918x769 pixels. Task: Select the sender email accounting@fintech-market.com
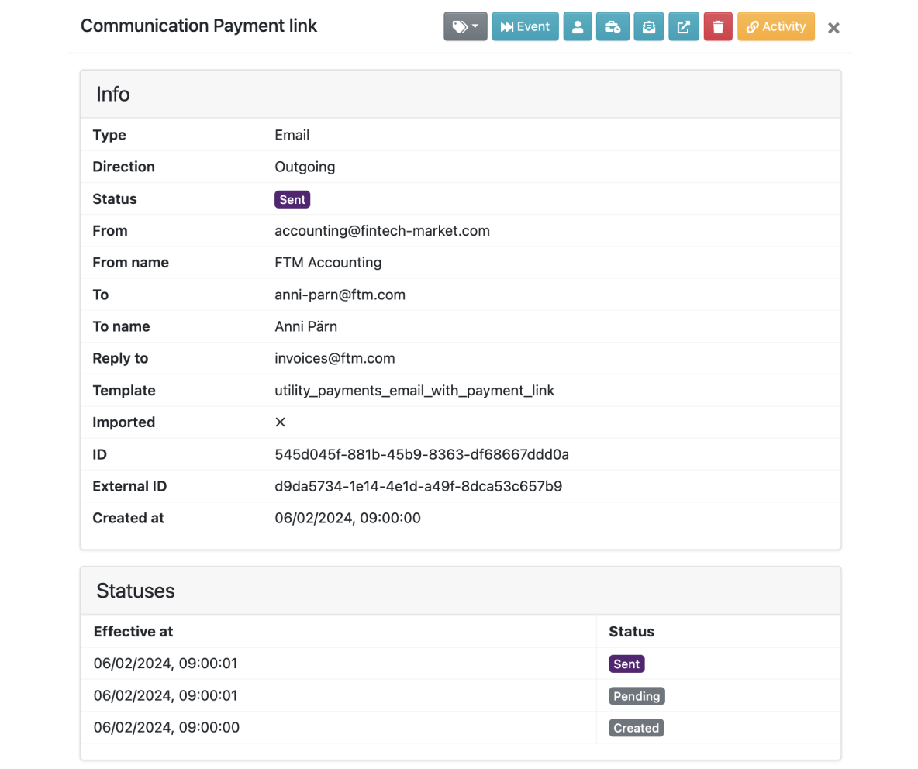pyautogui.click(x=382, y=230)
